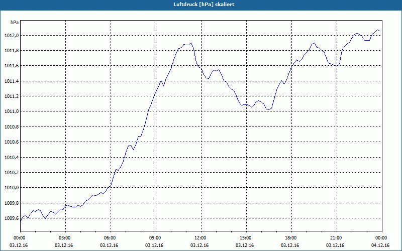Click the 1011,2 y-axis label
The height and width of the screenshot is (251, 402).
click(12, 96)
